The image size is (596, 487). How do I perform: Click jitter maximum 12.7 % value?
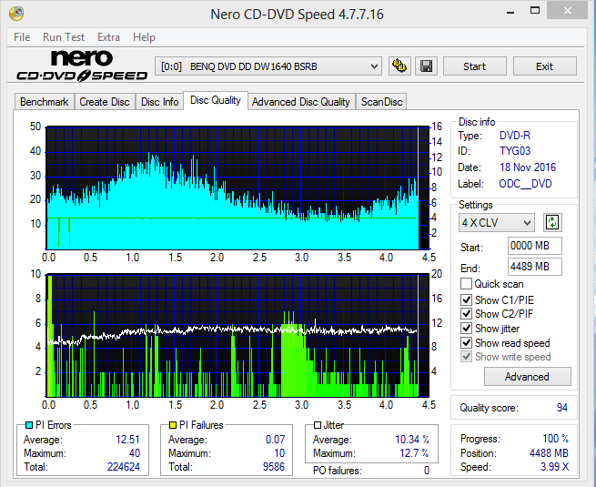tap(414, 453)
